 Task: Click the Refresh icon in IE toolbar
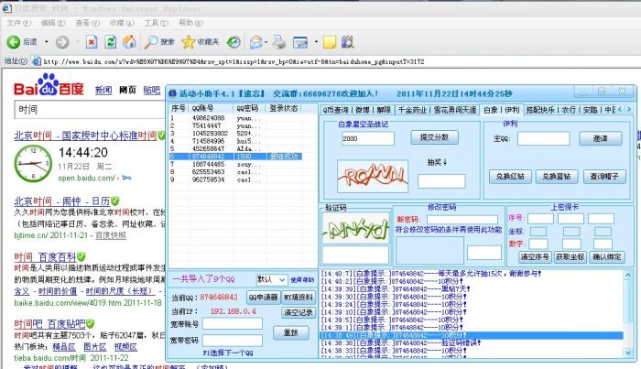click(x=111, y=42)
